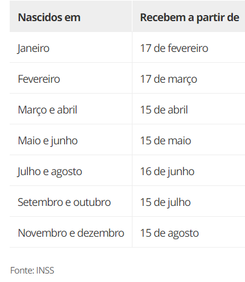Click the 'Fonte: INSS' source text

point(32,271)
